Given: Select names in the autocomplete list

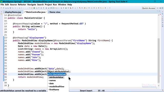Looking at the screenshot, I should 53,80.
